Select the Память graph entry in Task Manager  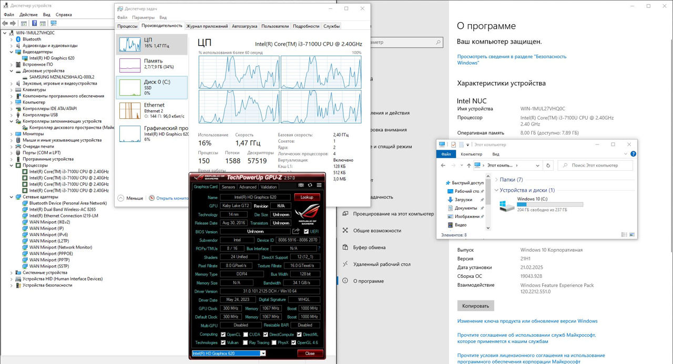click(152, 65)
